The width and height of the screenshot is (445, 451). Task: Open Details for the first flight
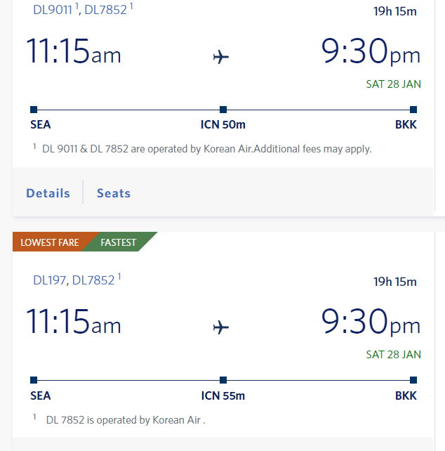pos(48,193)
